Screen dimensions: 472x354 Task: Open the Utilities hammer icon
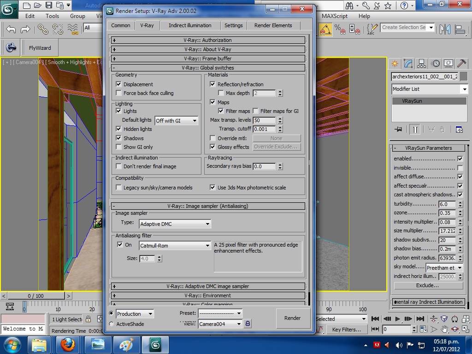click(461, 64)
